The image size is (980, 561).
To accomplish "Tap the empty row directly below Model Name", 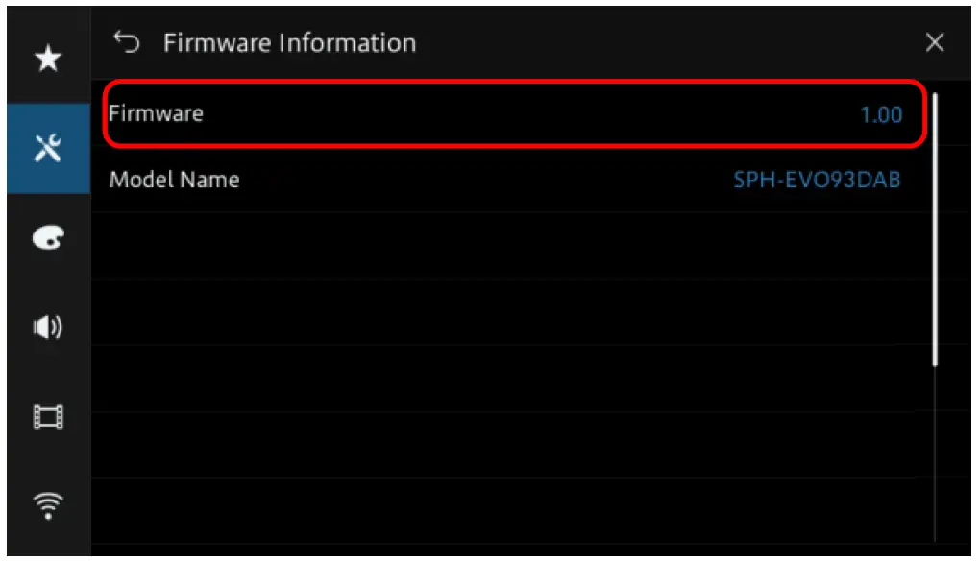I will [509, 245].
